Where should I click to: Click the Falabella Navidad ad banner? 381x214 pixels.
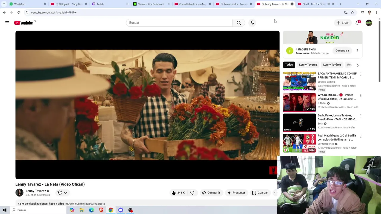[x=323, y=37]
